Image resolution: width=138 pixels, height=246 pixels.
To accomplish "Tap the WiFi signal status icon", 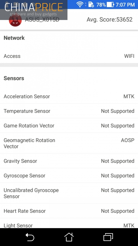I will pyautogui.click(x=80, y=4).
